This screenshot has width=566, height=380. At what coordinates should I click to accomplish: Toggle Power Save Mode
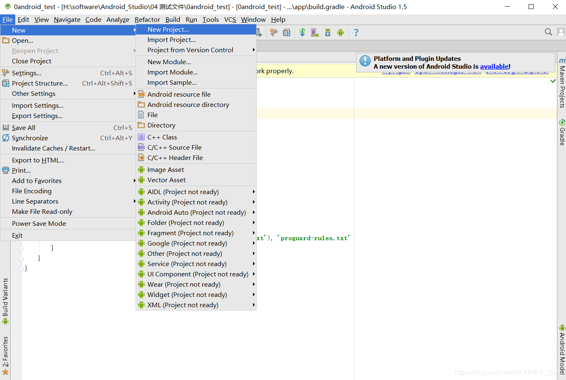tap(68, 223)
